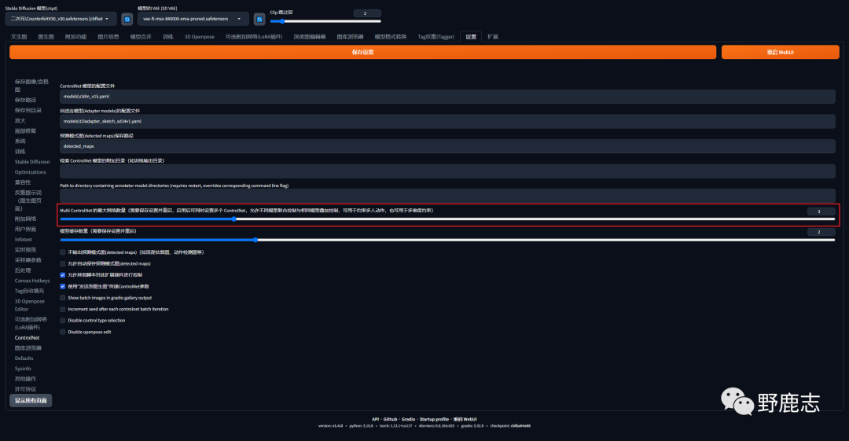Open the 3D Openpose tab

199,37
